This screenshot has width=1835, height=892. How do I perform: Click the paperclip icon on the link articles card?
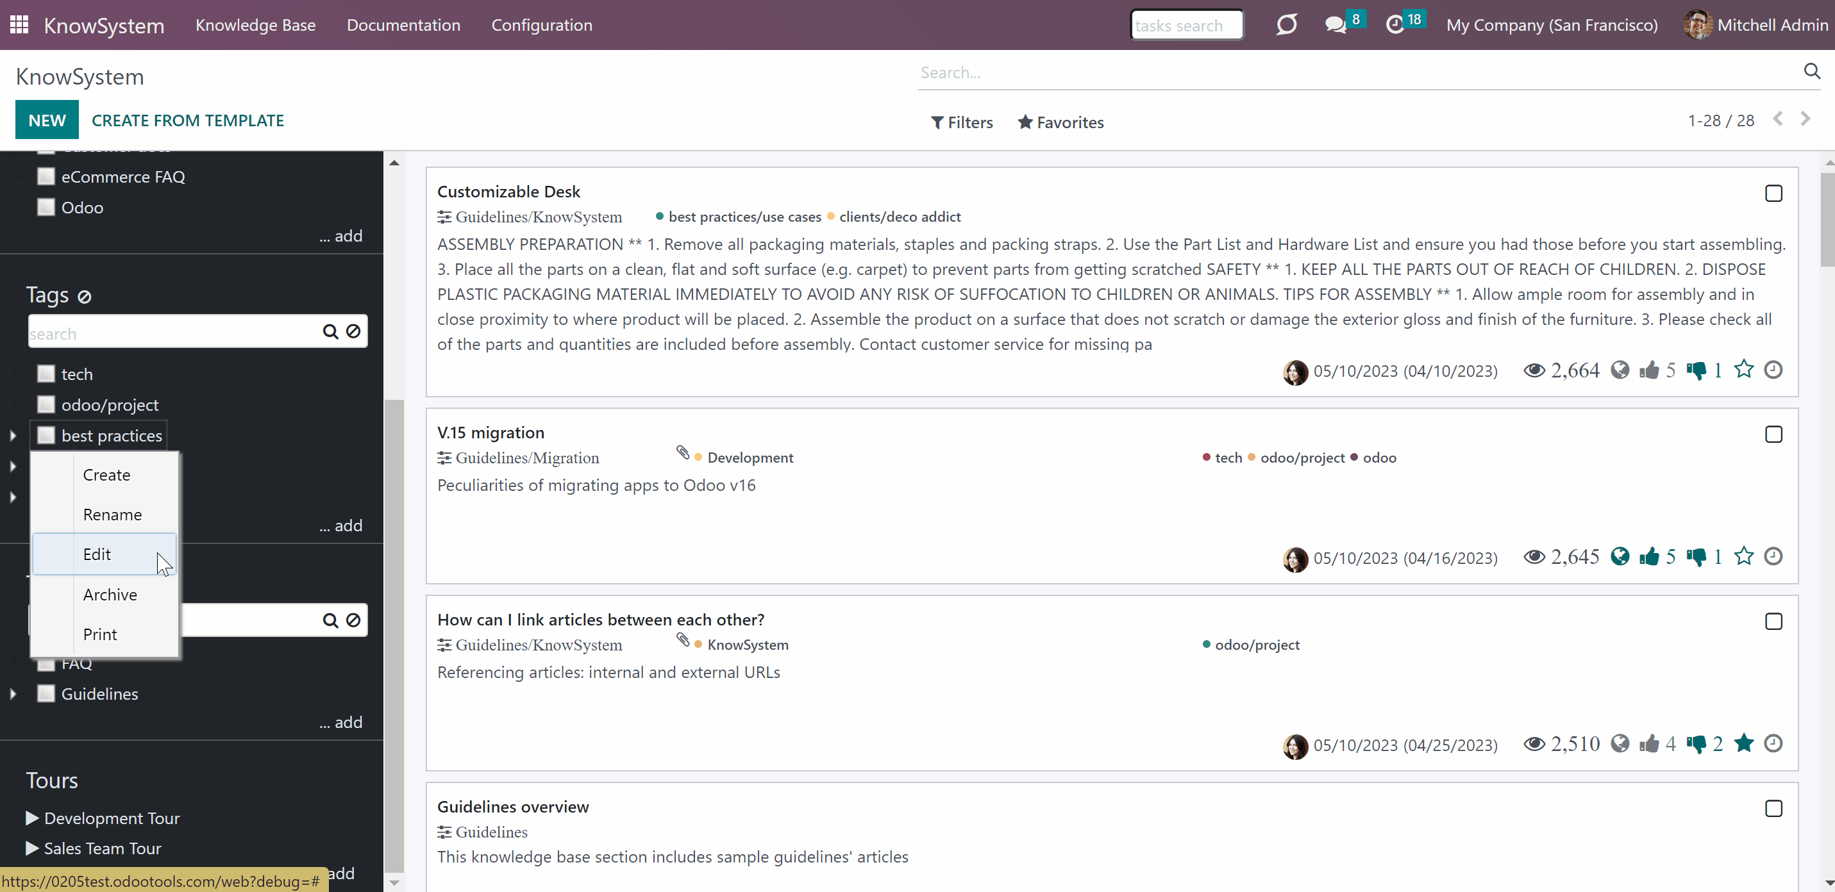click(x=682, y=640)
